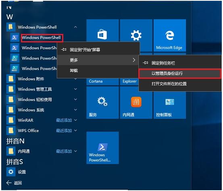Expand the WPS Office folder chevron
The height and width of the screenshot is (191, 223).
tap(75, 130)
